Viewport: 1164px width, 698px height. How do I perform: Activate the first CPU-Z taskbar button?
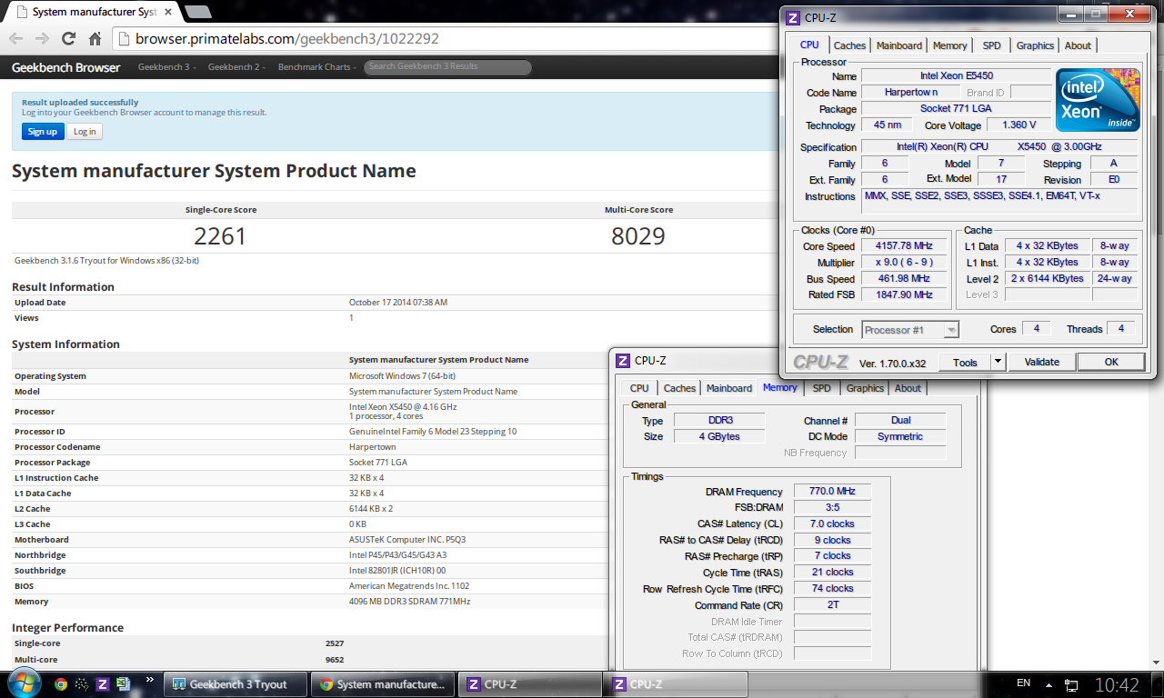pos(529,684)
